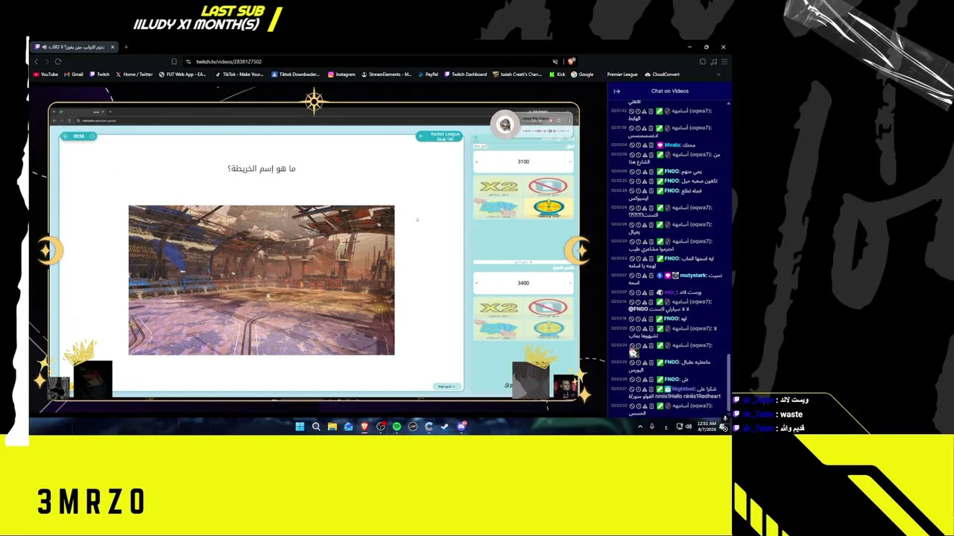Screen dimensions: 954x536
Task: Open Spotify from the taskbar
Action: (x=397, y=427)
